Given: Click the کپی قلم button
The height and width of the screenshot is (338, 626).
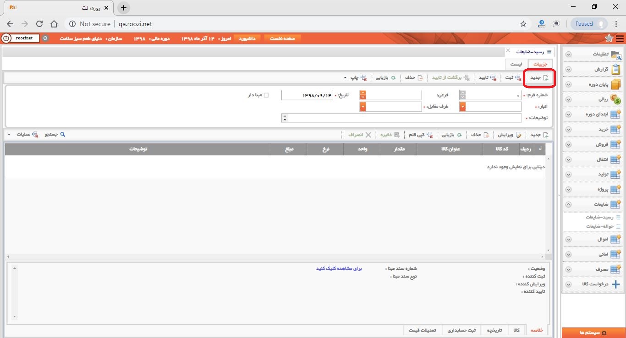Looking at the screenshot, I should click(420, 135).
